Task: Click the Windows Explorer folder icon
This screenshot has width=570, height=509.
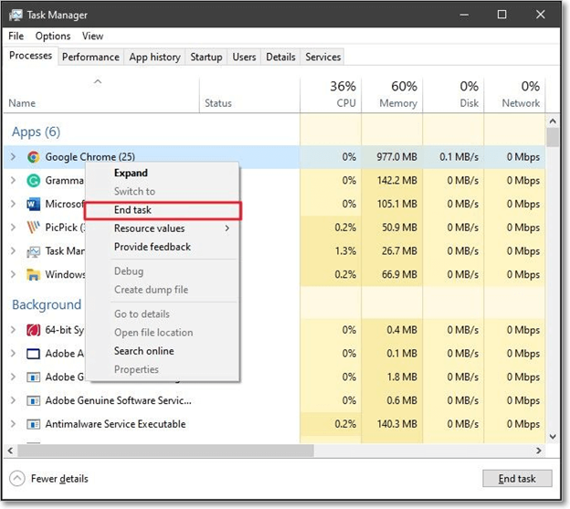Action: [x=34, y=274]
